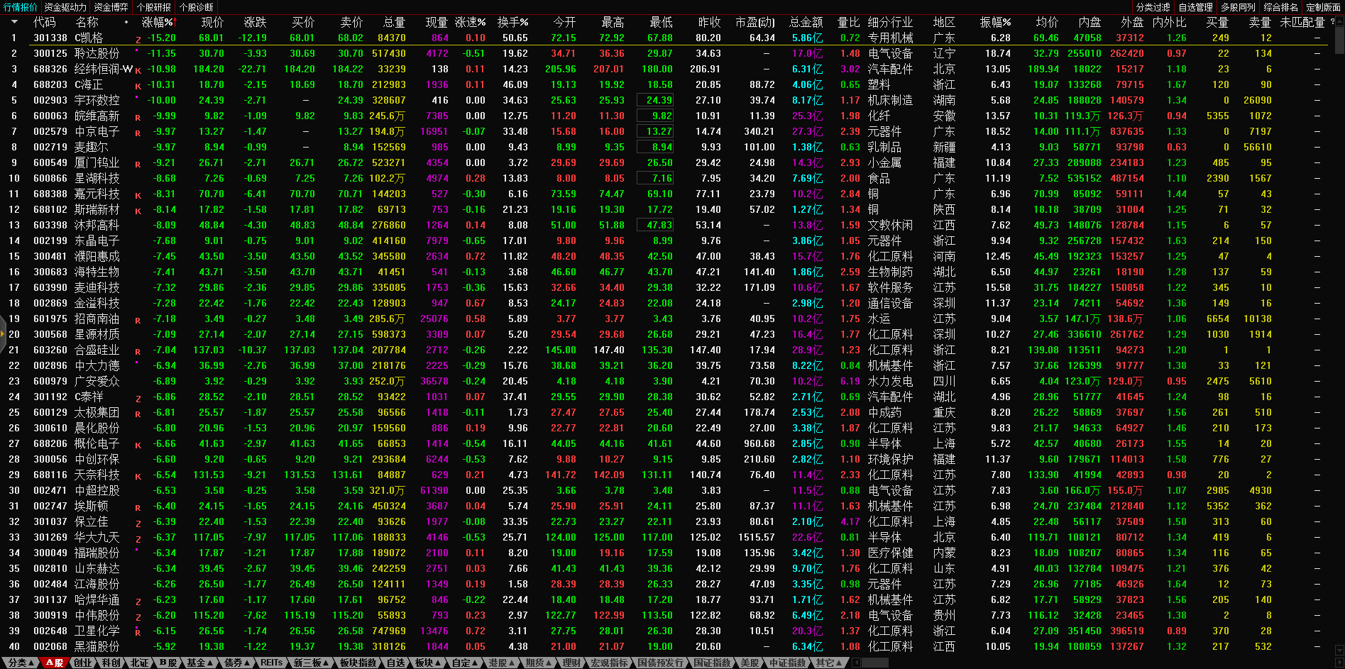Click the left-edge panel expand handle
1345x669 pixels.
pyautogui.click(x=2, y=334)
